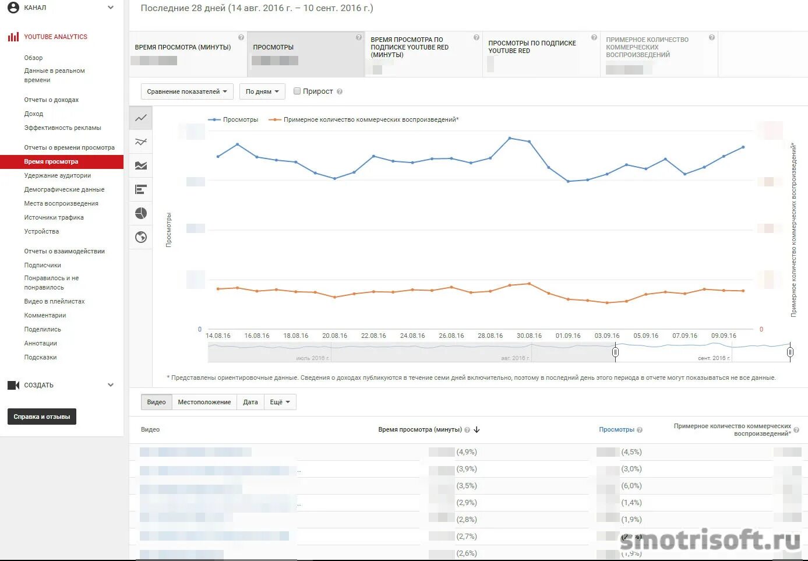Open help icon beside Время просмотра column header
Viewport: 808px width, 561px height.
467,430
